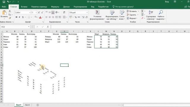Toggle italic (К) formatting
Viewport: 190px width, 107px height.
coord(19,17)
